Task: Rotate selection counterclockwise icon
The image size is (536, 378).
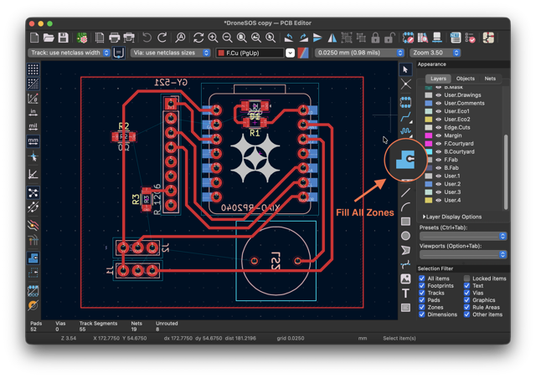Action: (289, 38)
